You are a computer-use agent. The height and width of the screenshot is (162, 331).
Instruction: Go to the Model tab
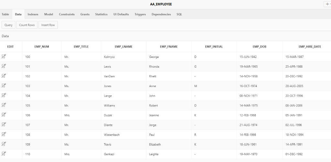(48, 14)
